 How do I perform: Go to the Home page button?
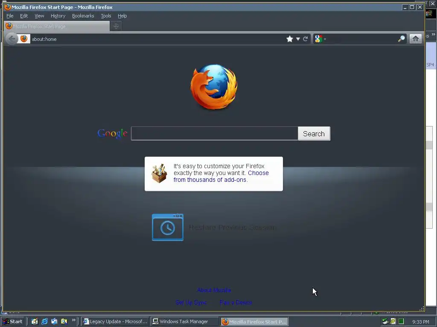click(x=416, y=39)
